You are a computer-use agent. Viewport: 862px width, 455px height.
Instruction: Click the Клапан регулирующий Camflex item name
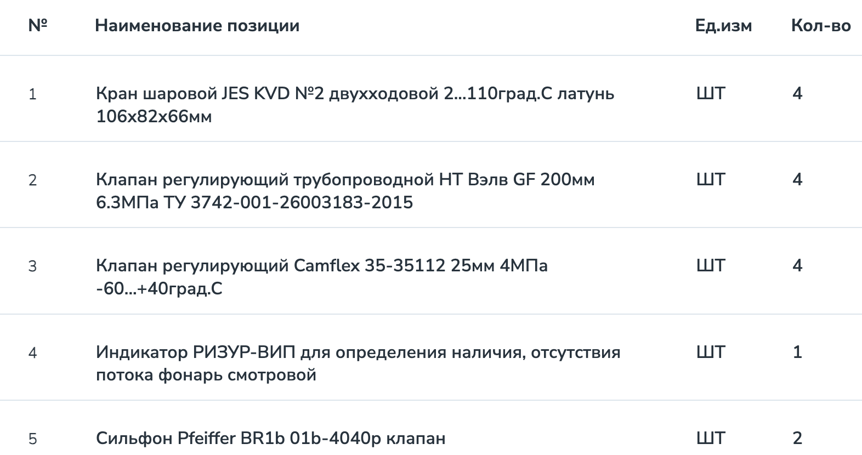[x=321, y=277]
